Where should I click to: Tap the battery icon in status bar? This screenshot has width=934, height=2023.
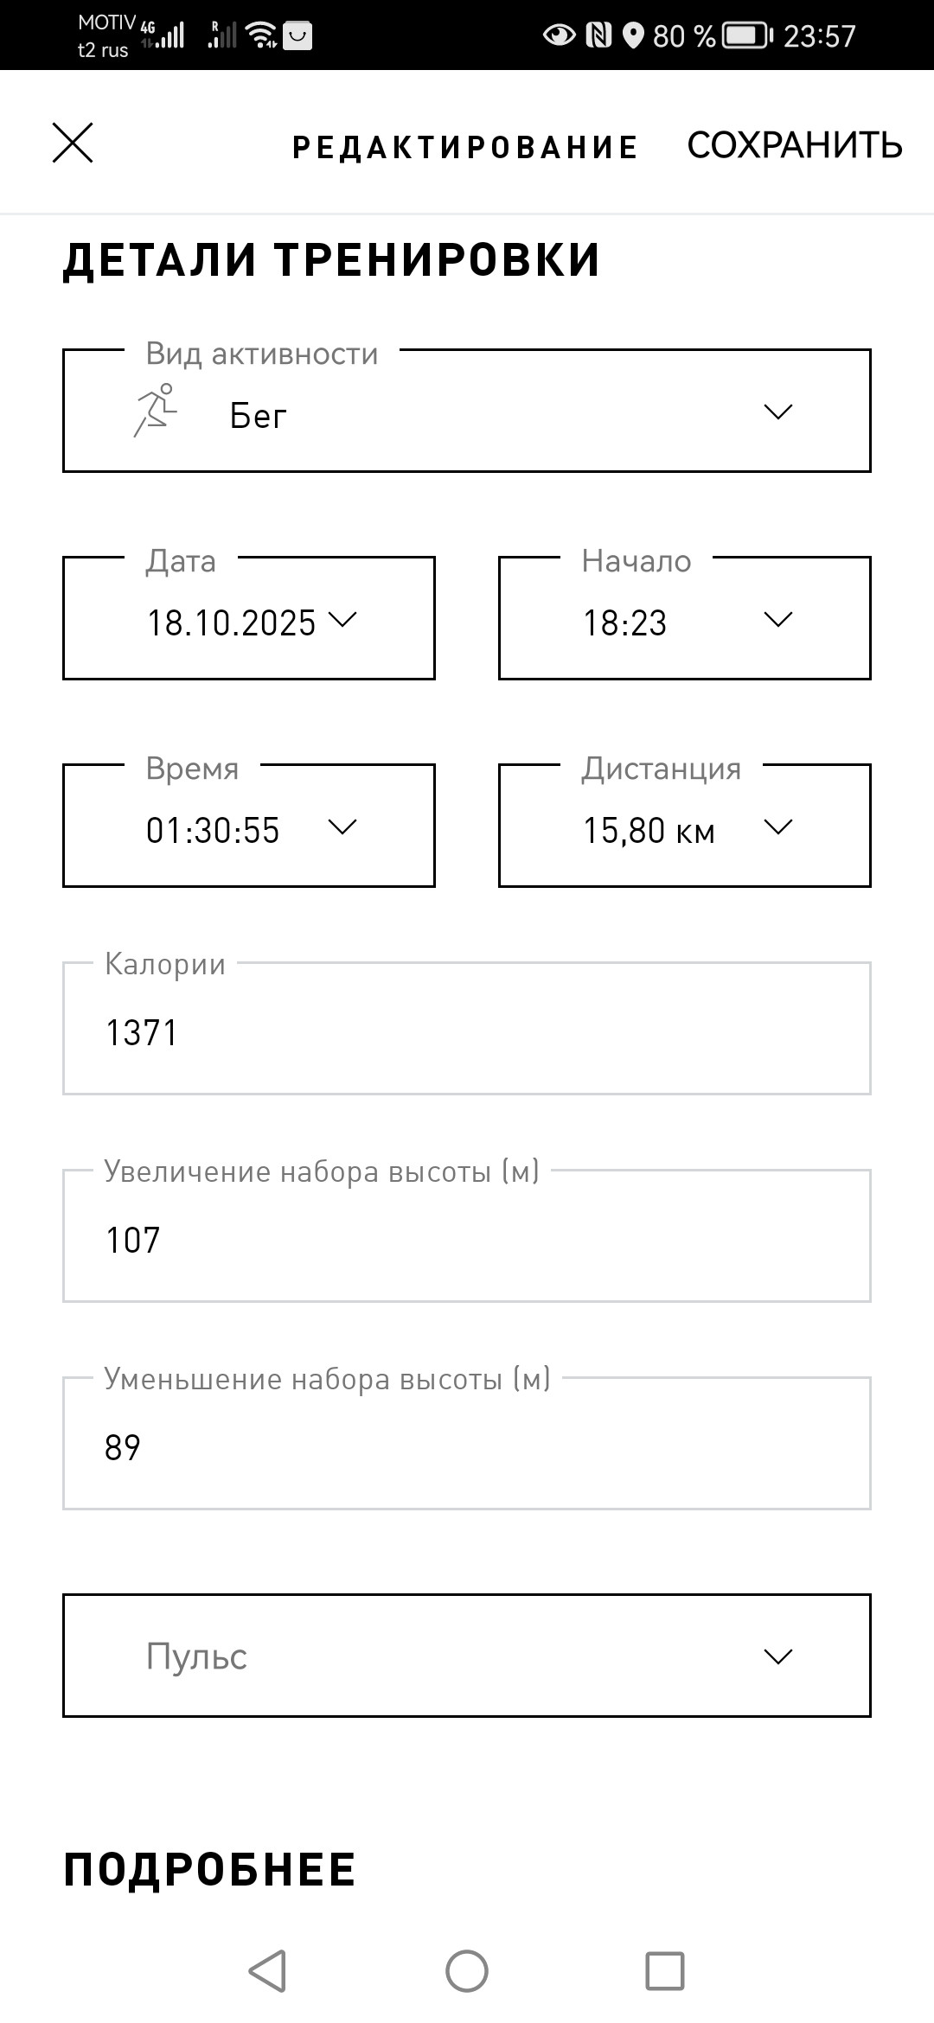coord(747,35)
